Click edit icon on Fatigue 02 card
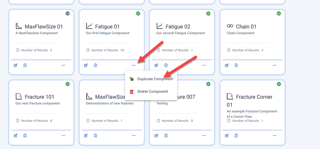The image size is (320, 149). [156, 65]
